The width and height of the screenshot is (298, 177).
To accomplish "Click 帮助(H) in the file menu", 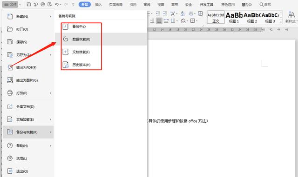I will coord(28,146).
